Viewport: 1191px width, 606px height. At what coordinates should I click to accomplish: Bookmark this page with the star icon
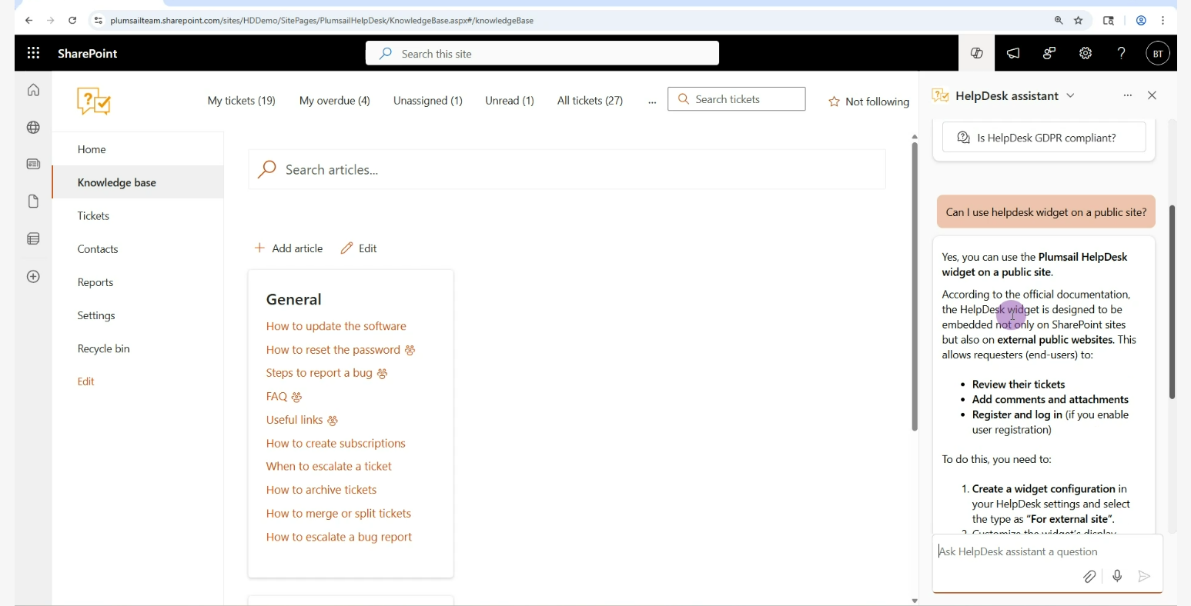point(1079,21)
